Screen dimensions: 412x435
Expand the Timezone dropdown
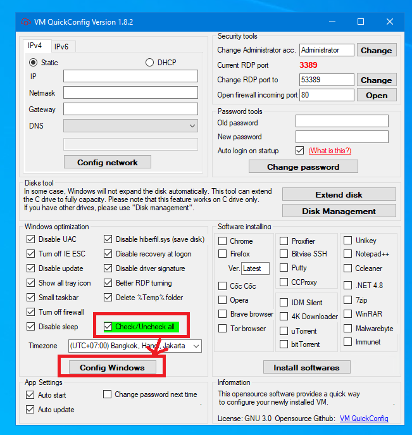tap(196, 346)
